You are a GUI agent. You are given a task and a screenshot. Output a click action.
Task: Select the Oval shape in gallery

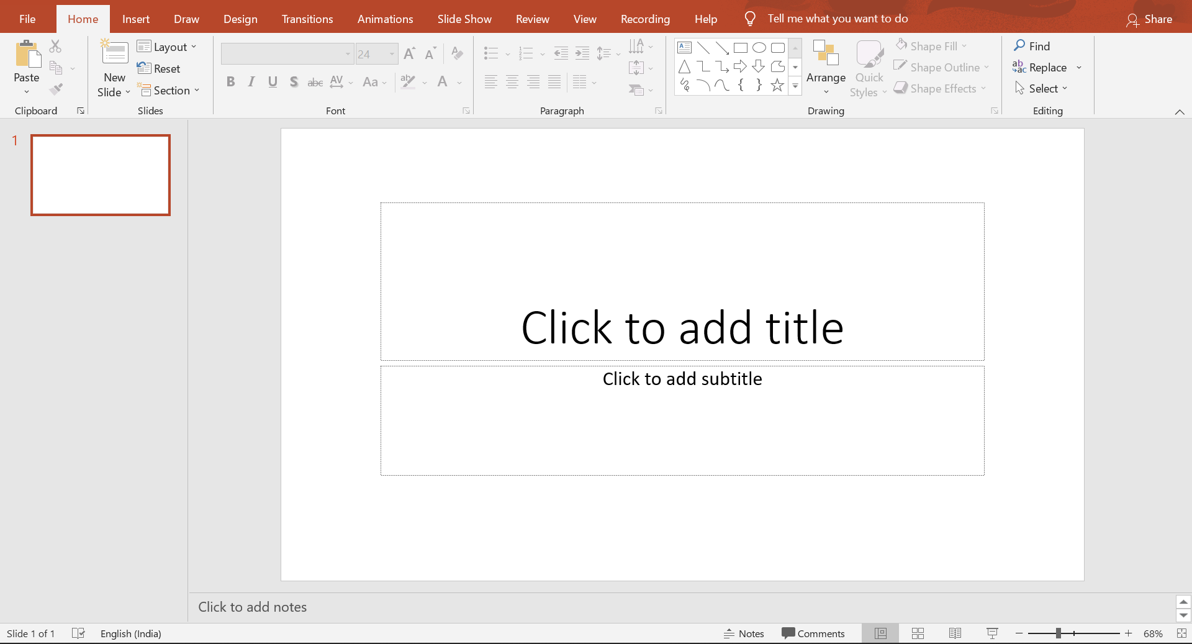coord(759,48)
